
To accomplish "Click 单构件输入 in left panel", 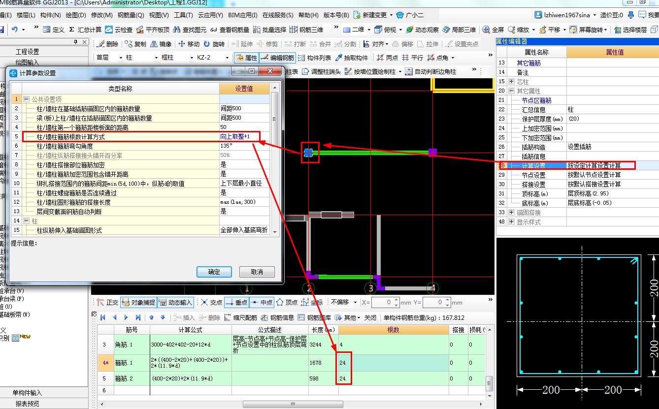I will click(28, 393).
